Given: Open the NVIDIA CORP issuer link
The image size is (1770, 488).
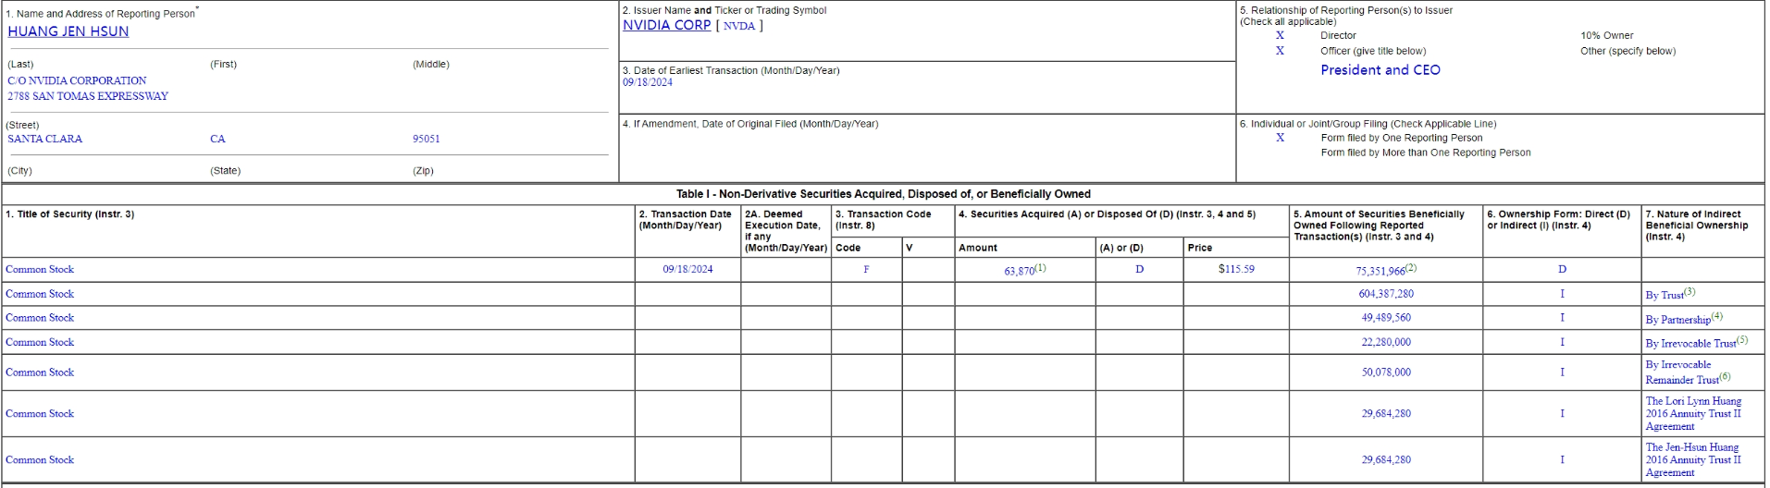Looking at the screenshot, I should (666, 25).
